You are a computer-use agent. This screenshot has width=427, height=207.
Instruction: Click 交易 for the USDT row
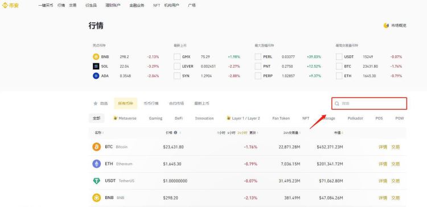396,181
